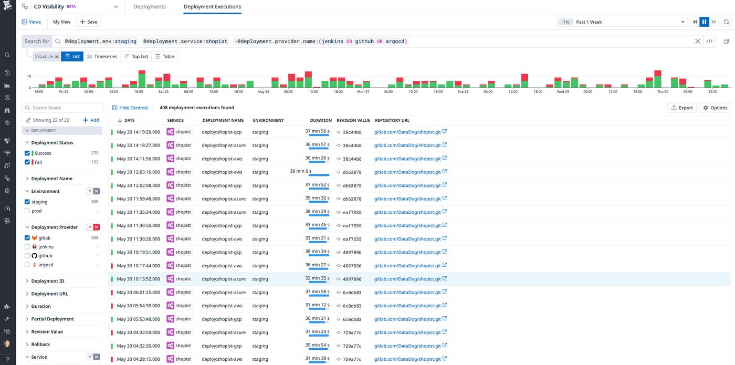Select the List visualization
Viewport: 735px width, 365px height.
pyautogui.click(x=72, y=56)
